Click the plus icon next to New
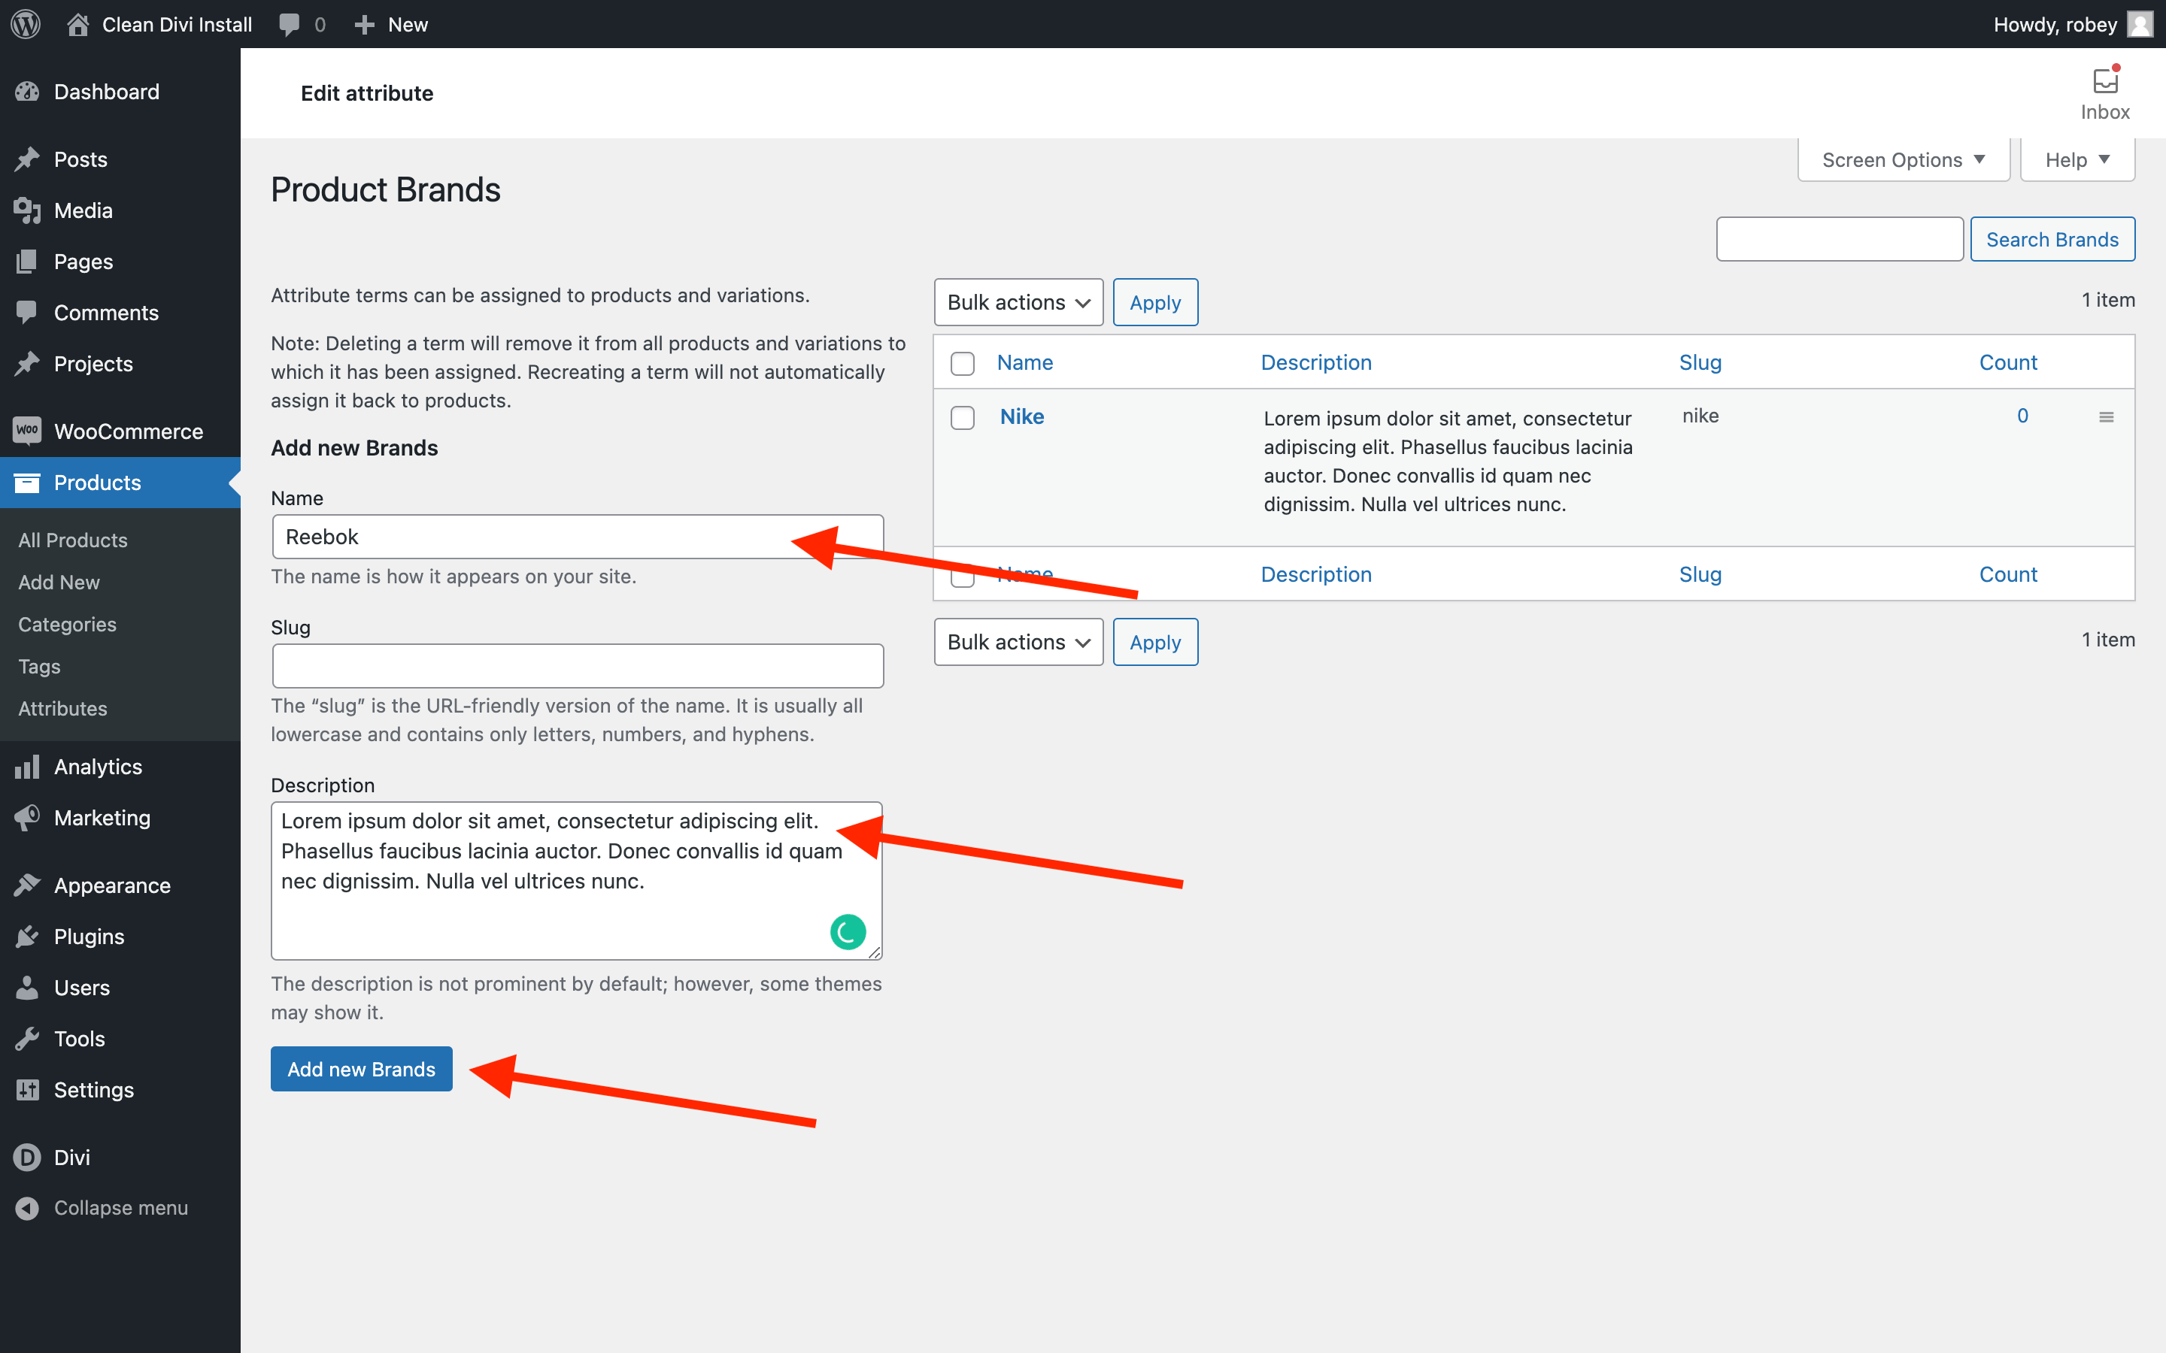 pos(364,25)
